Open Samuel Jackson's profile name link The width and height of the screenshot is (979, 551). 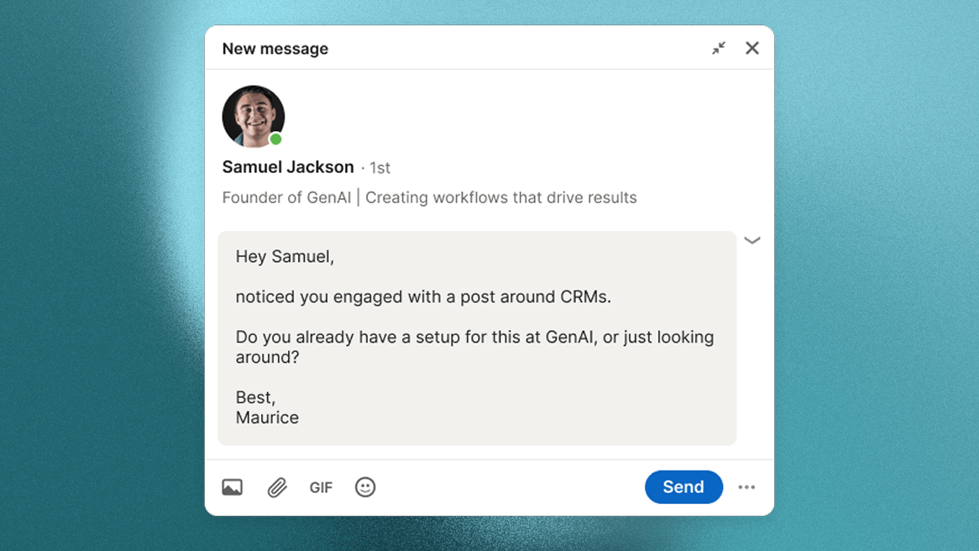[x=288, y=167]
